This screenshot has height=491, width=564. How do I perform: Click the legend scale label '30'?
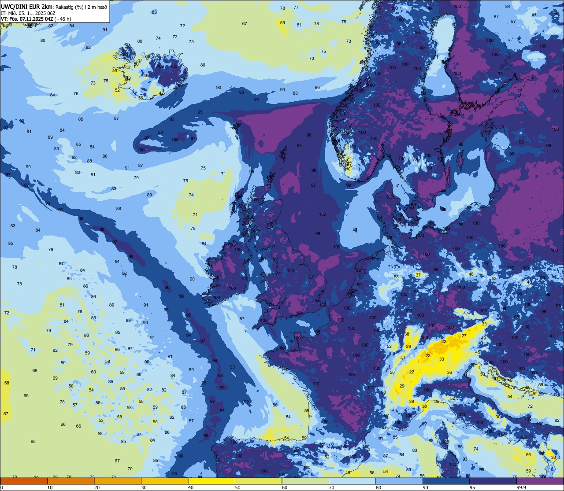(x=144, y=487)
